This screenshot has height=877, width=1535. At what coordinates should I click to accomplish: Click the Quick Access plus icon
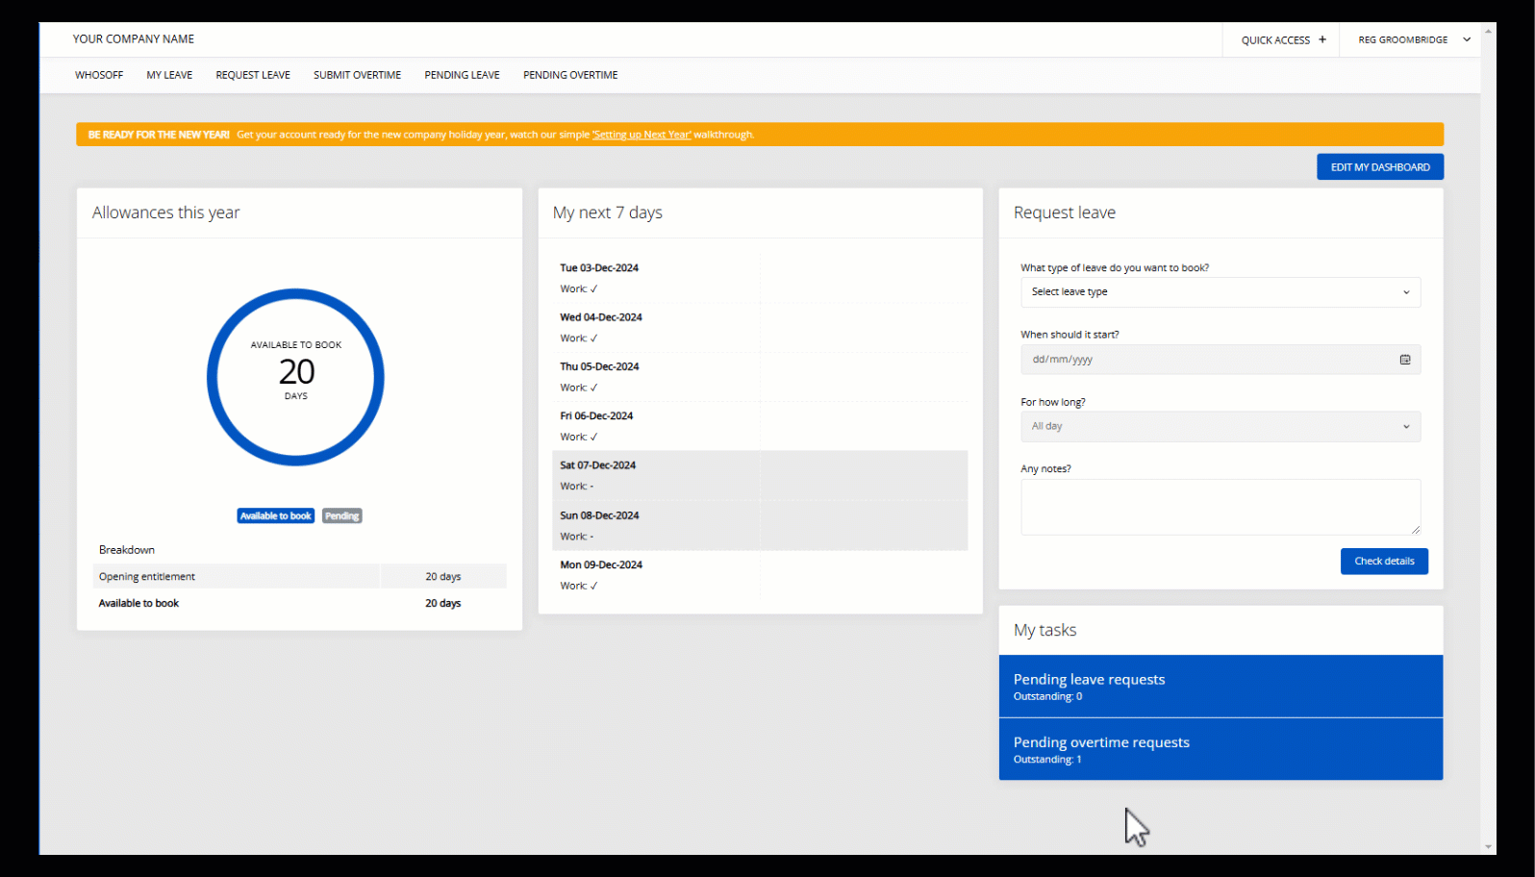coord(1322,39)
